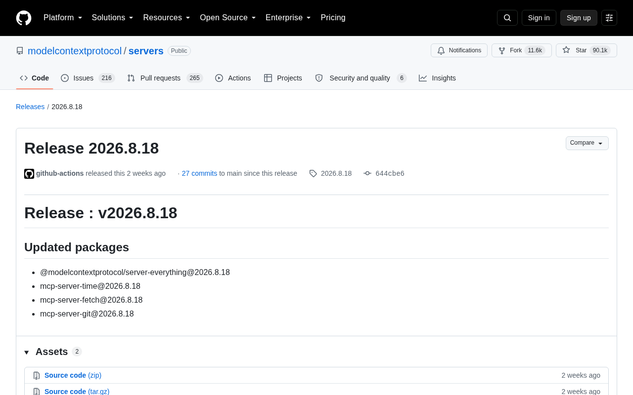Click the Fork count 11.6k
Viewport: 633px width, 395px height.
pyautogui.click(x=535, y=50)
